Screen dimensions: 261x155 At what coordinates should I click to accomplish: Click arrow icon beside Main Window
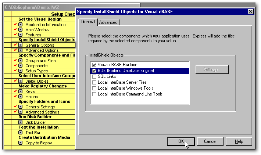click(20, 30)
